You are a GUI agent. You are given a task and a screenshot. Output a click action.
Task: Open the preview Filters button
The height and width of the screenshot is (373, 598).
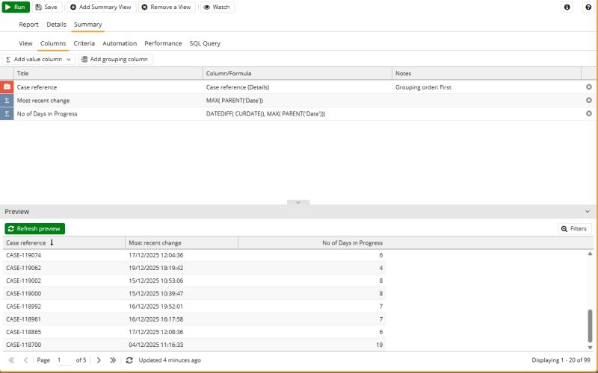click(574, 229)
